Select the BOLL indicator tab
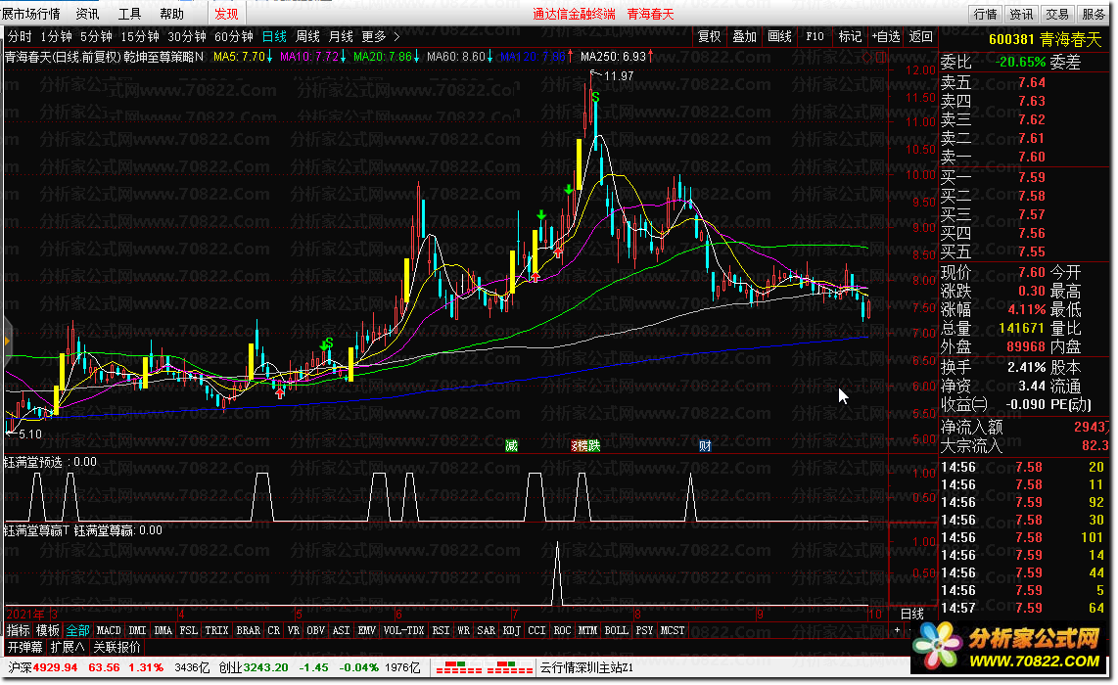 pyautogui.click(x=616, y=630)
